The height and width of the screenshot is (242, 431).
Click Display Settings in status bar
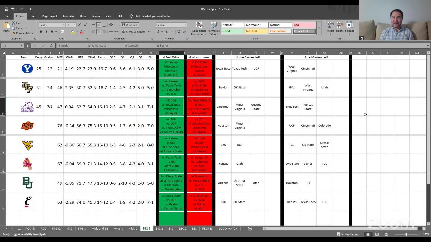348,234
